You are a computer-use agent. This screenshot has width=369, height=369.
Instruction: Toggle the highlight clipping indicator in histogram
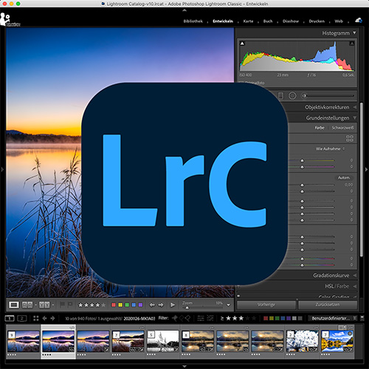coord(352,44)
